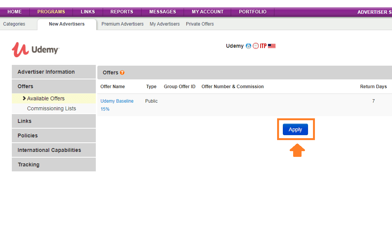Screen dimensions: 392x229
Task: Click the Return Days column header
Action: tap(373, 87)
